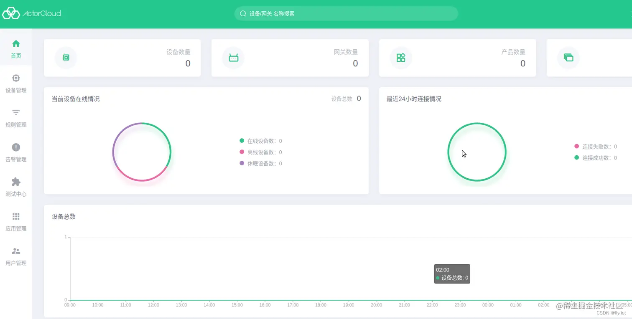This screenshot has height=319, width=632.
Task: Click the ActorCloud hexagon logo
Action: pos(11,13)
